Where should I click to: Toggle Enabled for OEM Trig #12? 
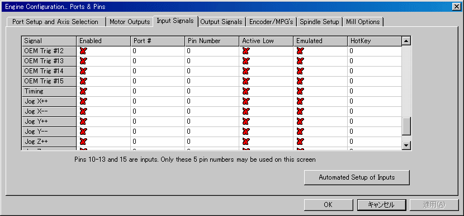(83, 51)
